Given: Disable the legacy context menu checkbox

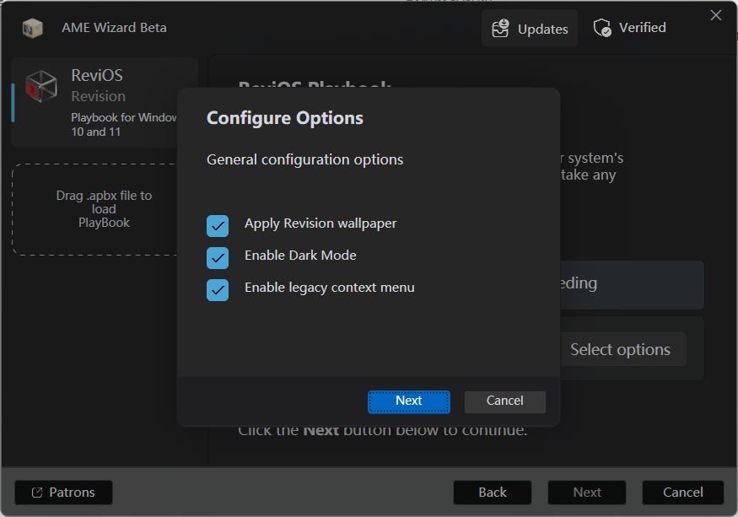Looking at the screenshot, I should click(x=218, y=289).
